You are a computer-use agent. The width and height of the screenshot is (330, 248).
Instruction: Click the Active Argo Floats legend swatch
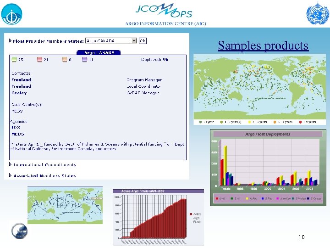tap(191, 214)
